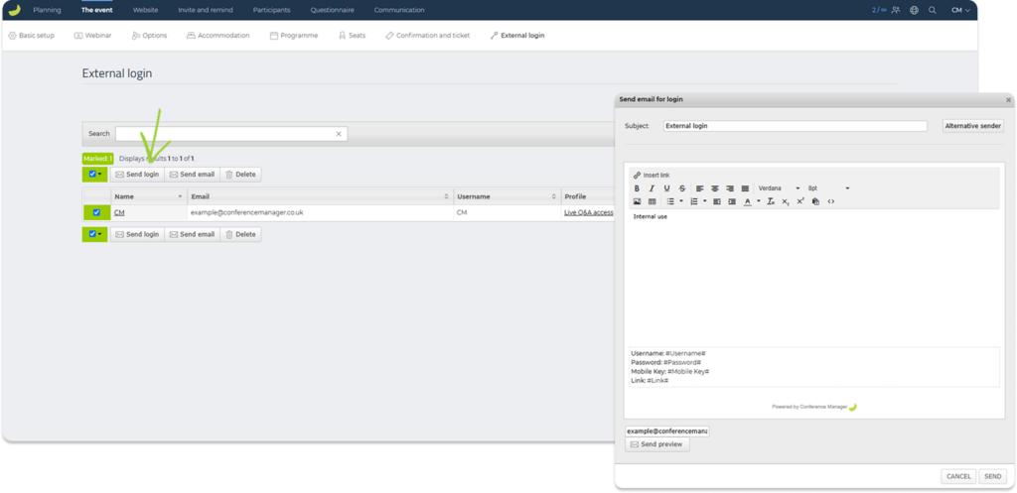Viewport: 1017px width, 493px height.
Task: Switch to the Accommodation tab
Action: point(218,36)
